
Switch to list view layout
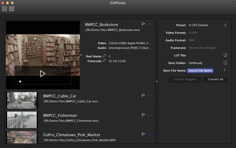click(12, 9)
